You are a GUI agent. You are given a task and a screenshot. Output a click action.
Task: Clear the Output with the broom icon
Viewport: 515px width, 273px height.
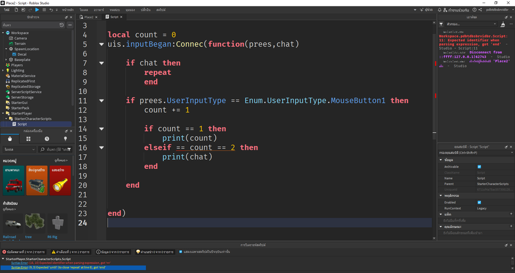[x=502, y=24]
